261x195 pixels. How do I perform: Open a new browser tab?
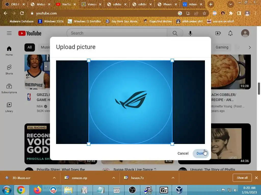[x=211, y=4]
